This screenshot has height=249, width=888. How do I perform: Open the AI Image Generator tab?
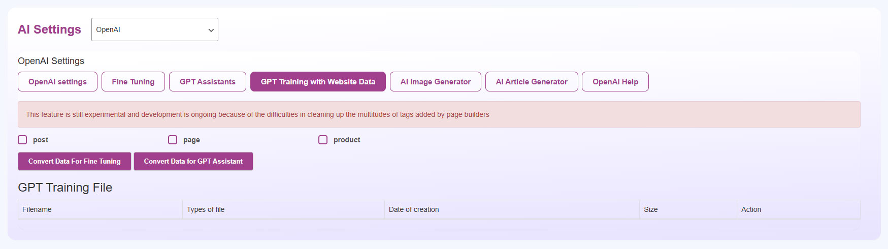[x=435, y=82]
